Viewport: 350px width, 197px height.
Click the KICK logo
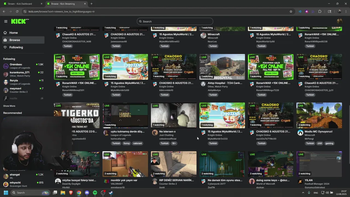[20, 21]
